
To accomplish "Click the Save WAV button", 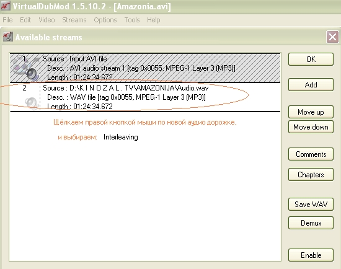I will point(311,204).
